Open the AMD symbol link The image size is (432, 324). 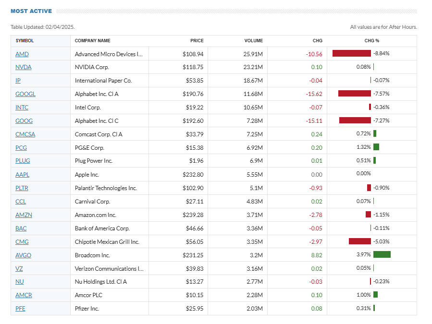(x=22, y=54)
